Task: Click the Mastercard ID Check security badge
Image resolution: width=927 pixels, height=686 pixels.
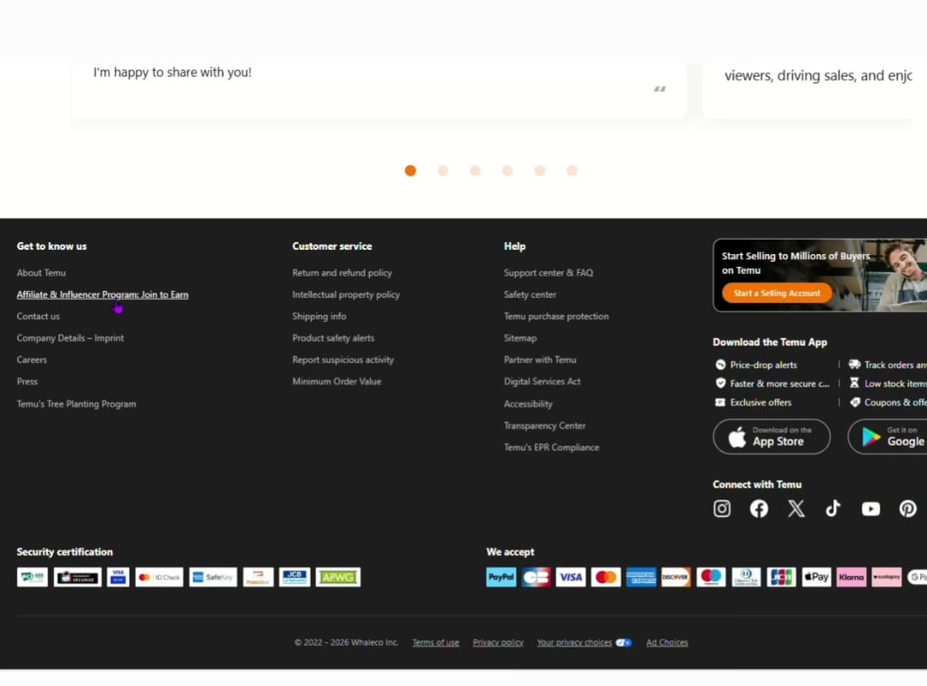Action: point(159,577)
